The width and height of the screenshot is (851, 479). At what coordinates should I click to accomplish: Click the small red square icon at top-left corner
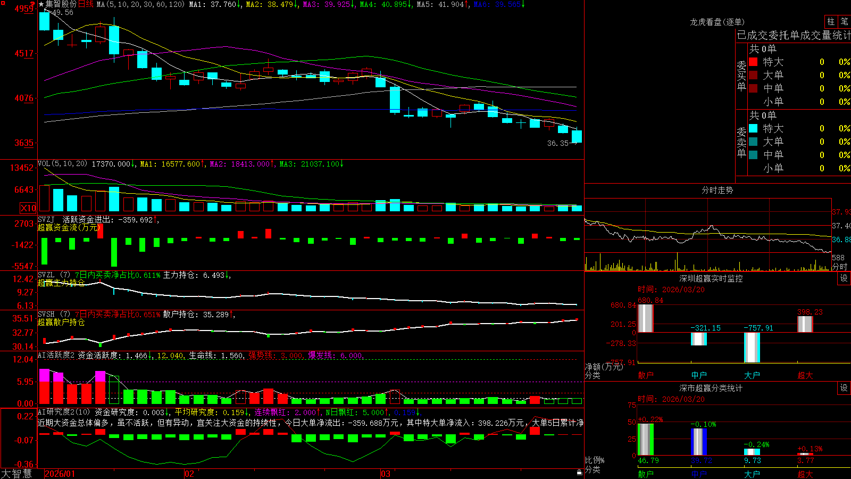[2, 2]
